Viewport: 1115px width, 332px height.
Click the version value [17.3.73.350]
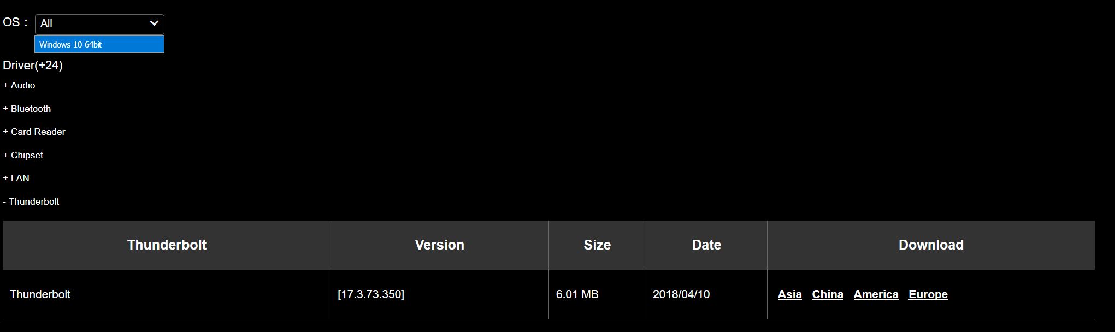point(372,294)
